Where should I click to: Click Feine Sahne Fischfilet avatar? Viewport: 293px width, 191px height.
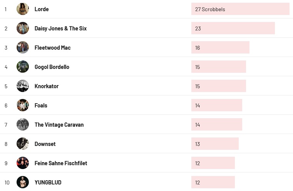[x=23, y=163]
